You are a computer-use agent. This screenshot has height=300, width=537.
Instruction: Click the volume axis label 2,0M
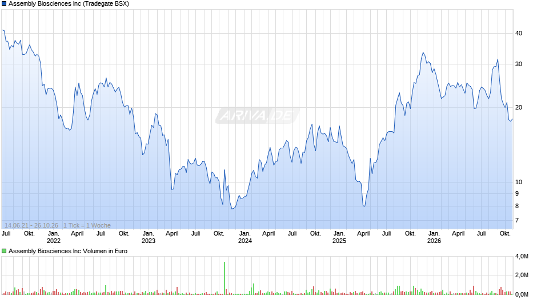522,275
